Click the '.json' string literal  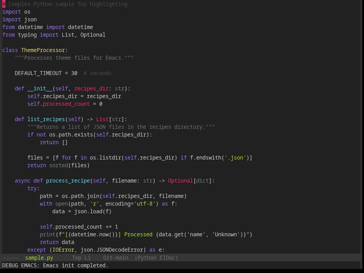point(235,158)
